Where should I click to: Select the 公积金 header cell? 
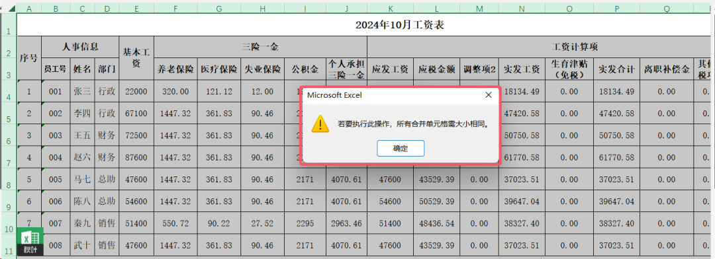[x=305, y=69]
